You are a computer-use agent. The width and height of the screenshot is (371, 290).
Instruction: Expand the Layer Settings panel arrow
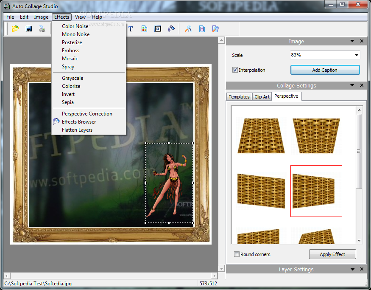[x=352, y=269]
